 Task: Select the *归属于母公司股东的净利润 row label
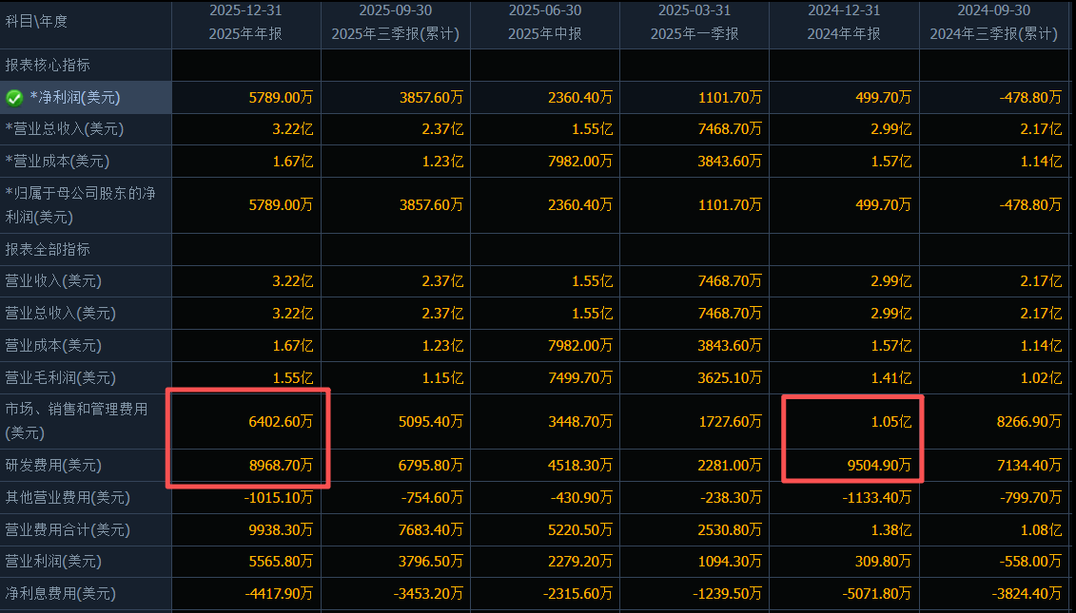(x=80, y=204)
